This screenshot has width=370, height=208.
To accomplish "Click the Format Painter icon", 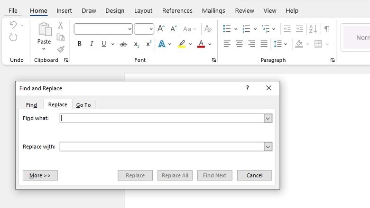I will tap(61, 49).
